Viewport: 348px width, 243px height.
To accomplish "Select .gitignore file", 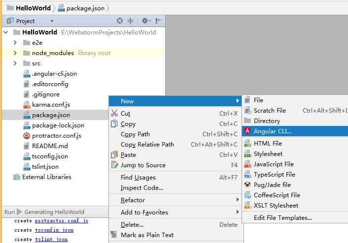I will 46,94.
